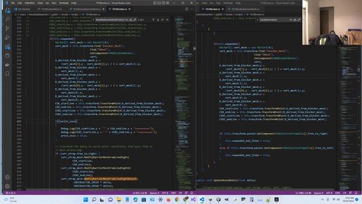
Task: Switch to Visual Studio Code taskbar icon
Action: [202, 199]
